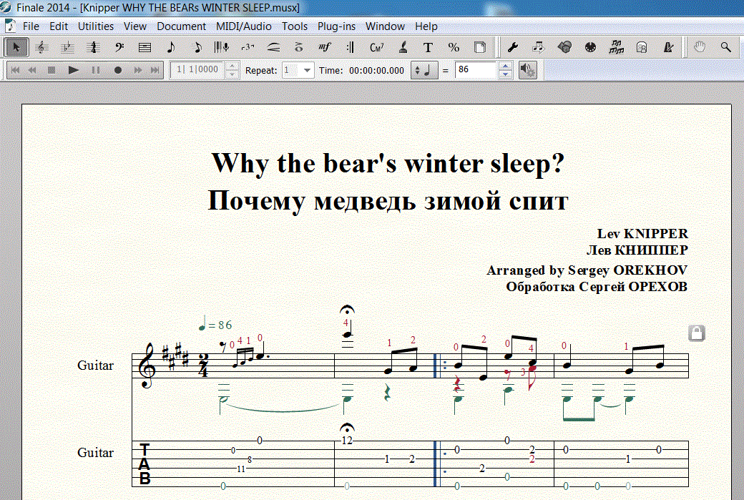
Task: Select the MIDI connector tool
Action: click(x=590, y=47)
